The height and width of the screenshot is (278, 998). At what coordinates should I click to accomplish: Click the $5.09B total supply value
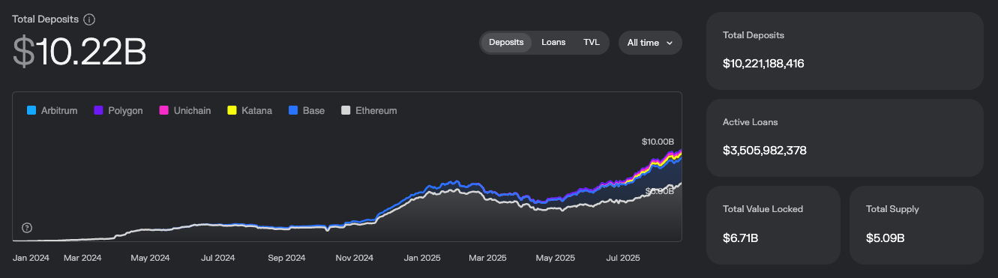[885, 238]
